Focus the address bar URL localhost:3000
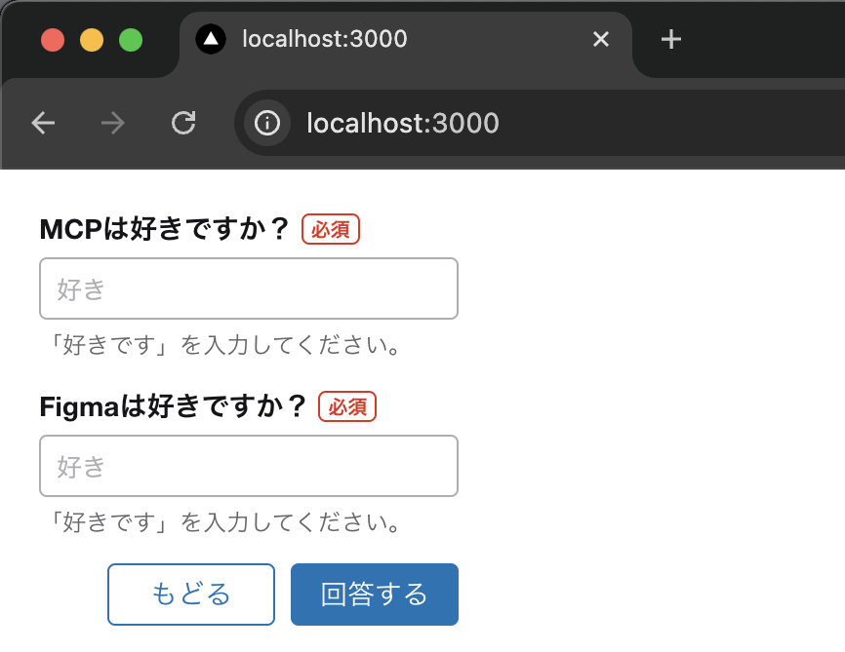845x652 pixels. [x=403, y=124]
